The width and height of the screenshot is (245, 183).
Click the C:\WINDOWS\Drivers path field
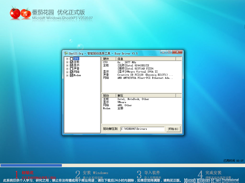point(143,129)
